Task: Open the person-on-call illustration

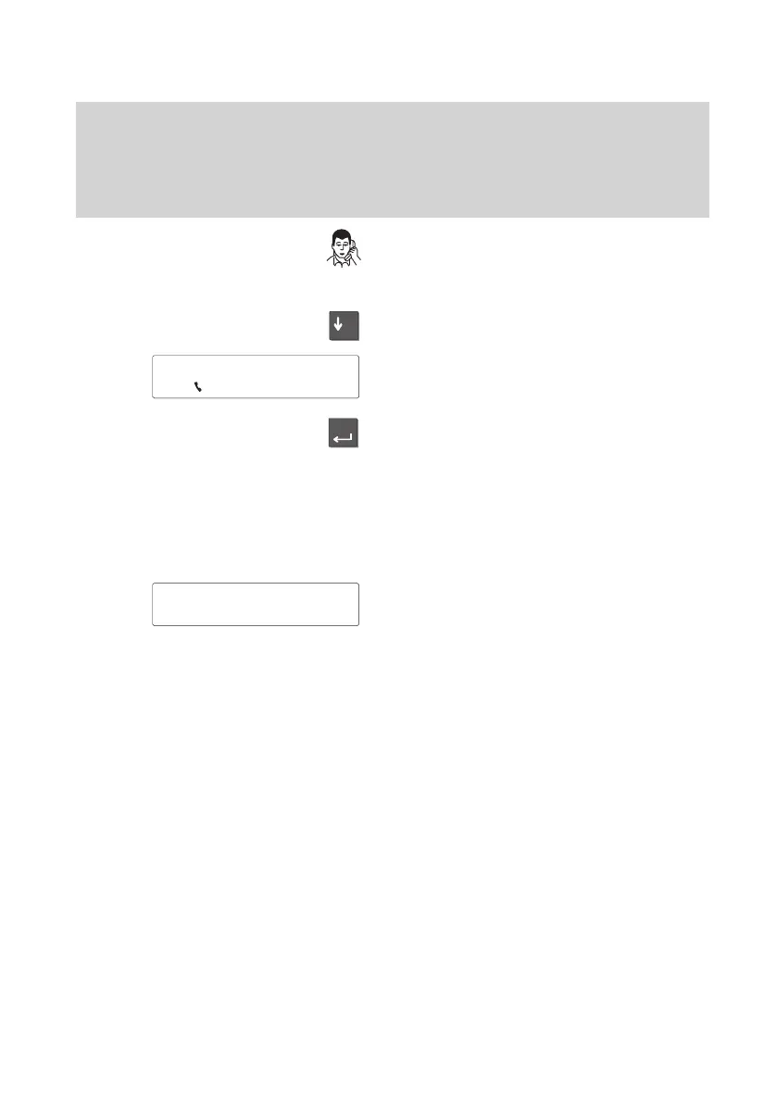Action: click(x=344, y=248)
